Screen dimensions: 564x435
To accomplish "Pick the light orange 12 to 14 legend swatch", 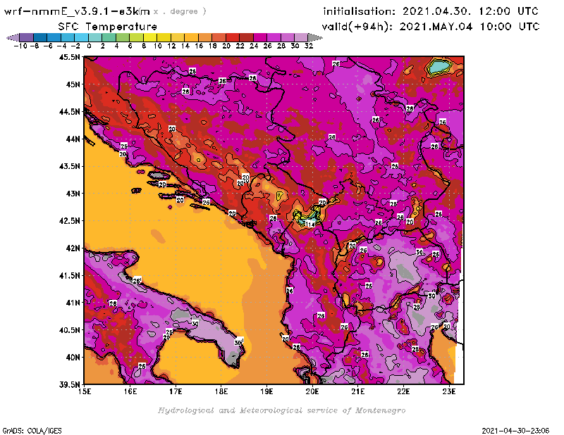I will [x=178, y=37].
